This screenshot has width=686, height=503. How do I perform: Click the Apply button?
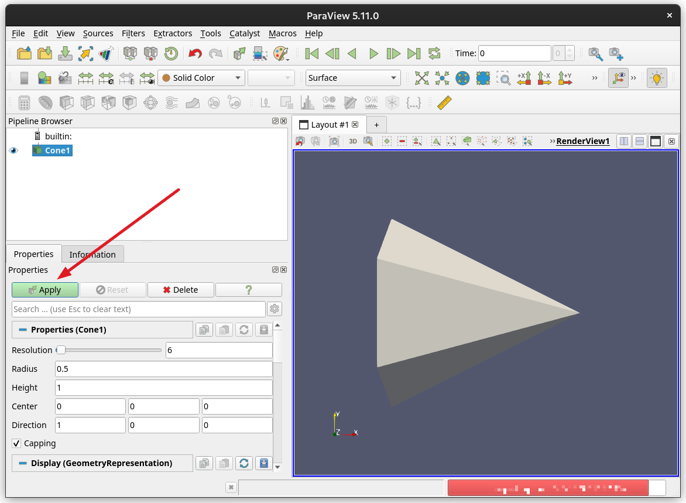[45, 290]
